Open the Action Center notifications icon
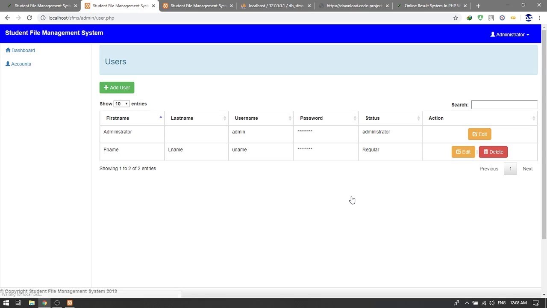Screen dimensions: 547x308 pos(536,303)
